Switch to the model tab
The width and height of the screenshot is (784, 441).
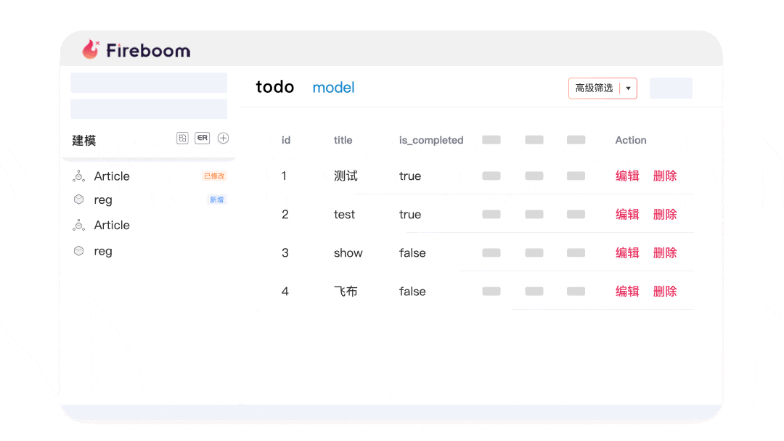[333, 87]
